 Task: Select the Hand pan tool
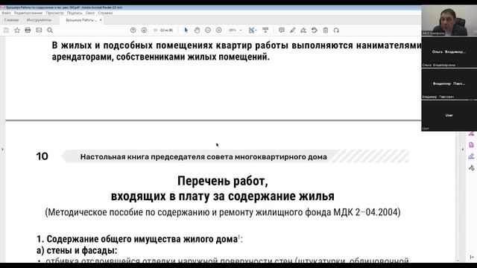pyautogui.click(x=197, y=30)
